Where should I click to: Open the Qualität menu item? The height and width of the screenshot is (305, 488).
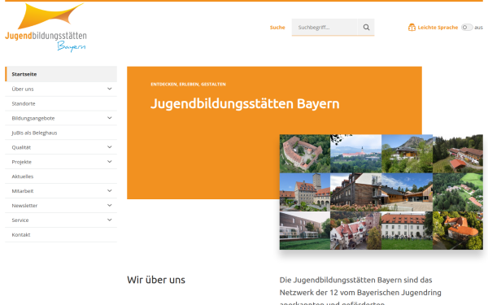pyautogui.click(x=21, y=147)
